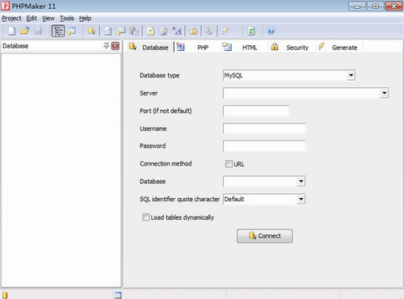Click the Port (if not default) input field

256,111
